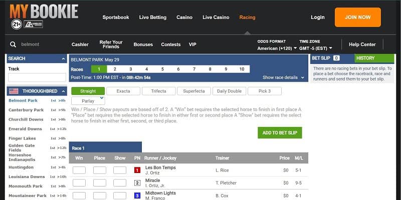401x200 pixels.
Task: Select the Pick 3 bet type
Action: pos(265,91)
